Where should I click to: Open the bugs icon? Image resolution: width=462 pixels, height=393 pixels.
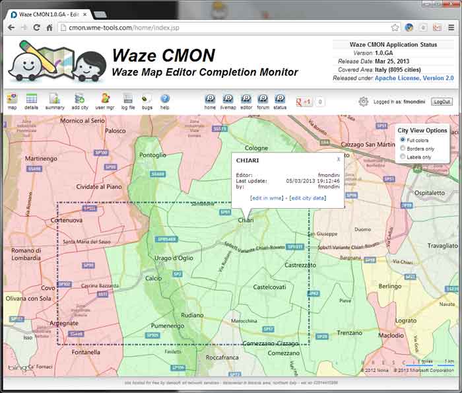147,101
